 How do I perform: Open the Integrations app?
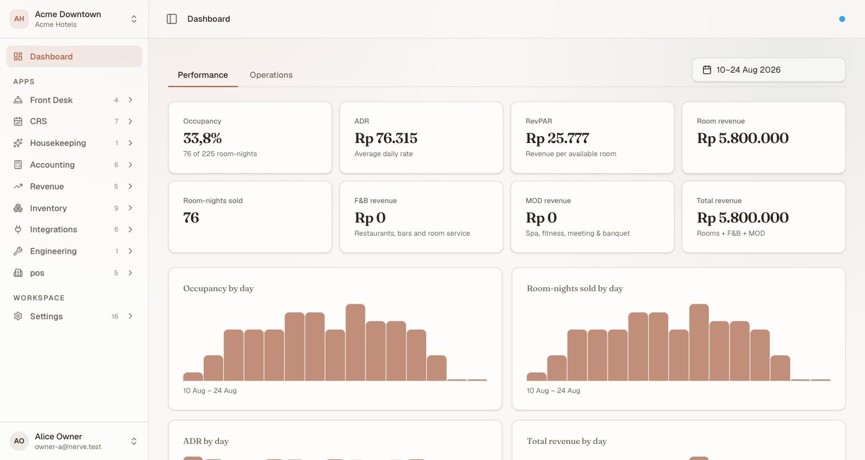74,229
